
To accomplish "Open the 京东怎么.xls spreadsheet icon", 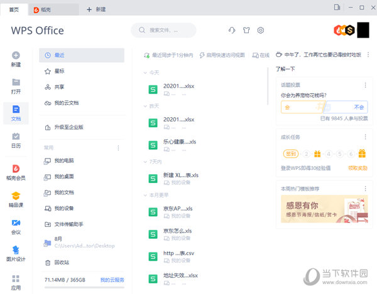I will click(x=153, y=234).
